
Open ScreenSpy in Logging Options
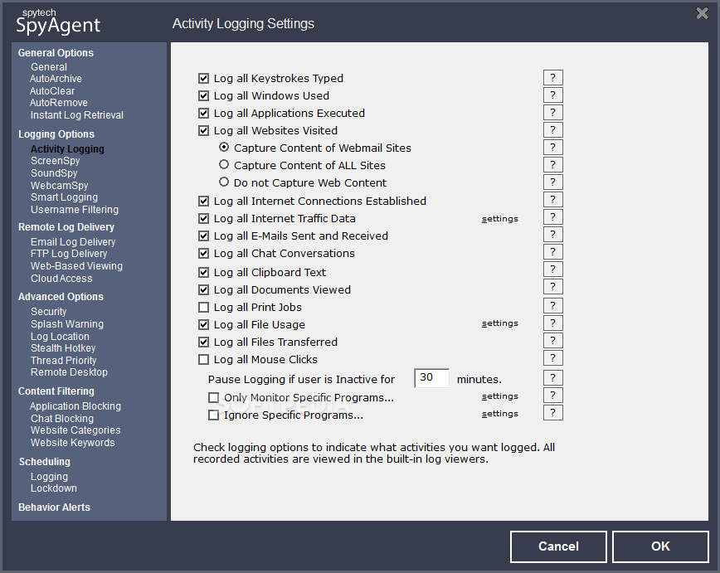click(x=55, y=161)
